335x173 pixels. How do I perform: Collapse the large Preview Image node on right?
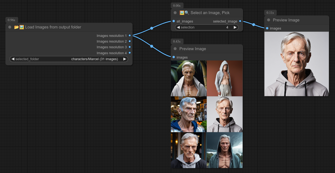(269, 20)
